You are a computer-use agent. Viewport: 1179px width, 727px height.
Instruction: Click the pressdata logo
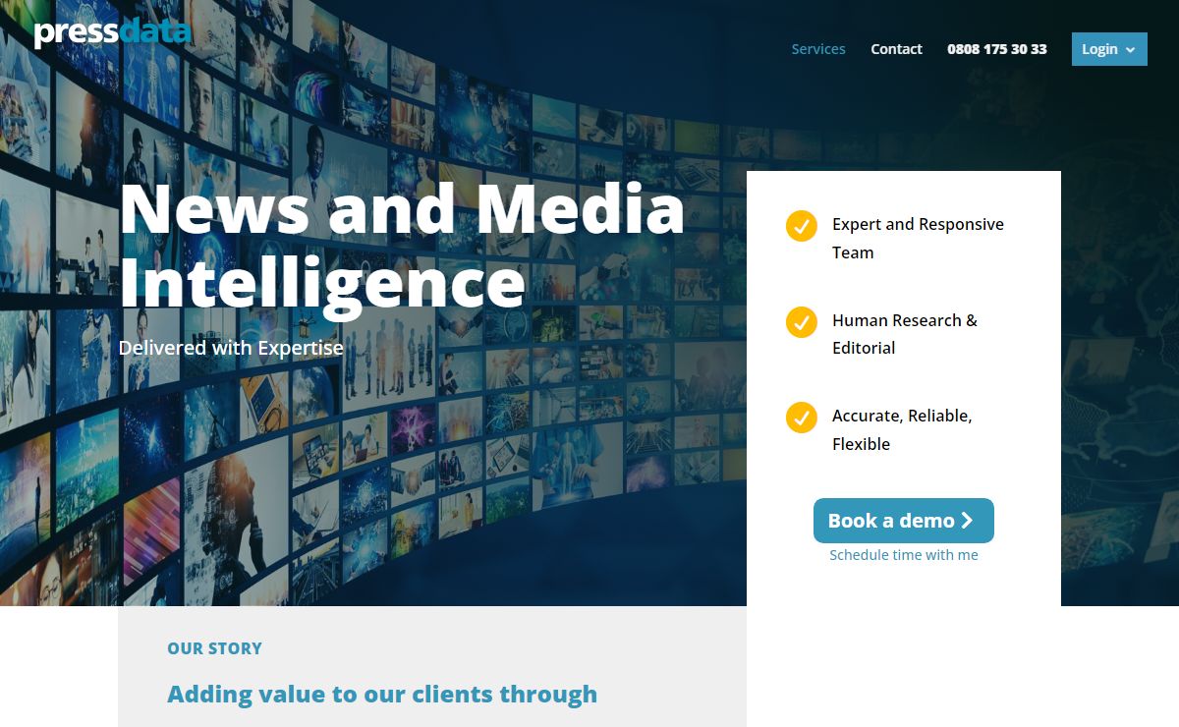coord(112,32)
